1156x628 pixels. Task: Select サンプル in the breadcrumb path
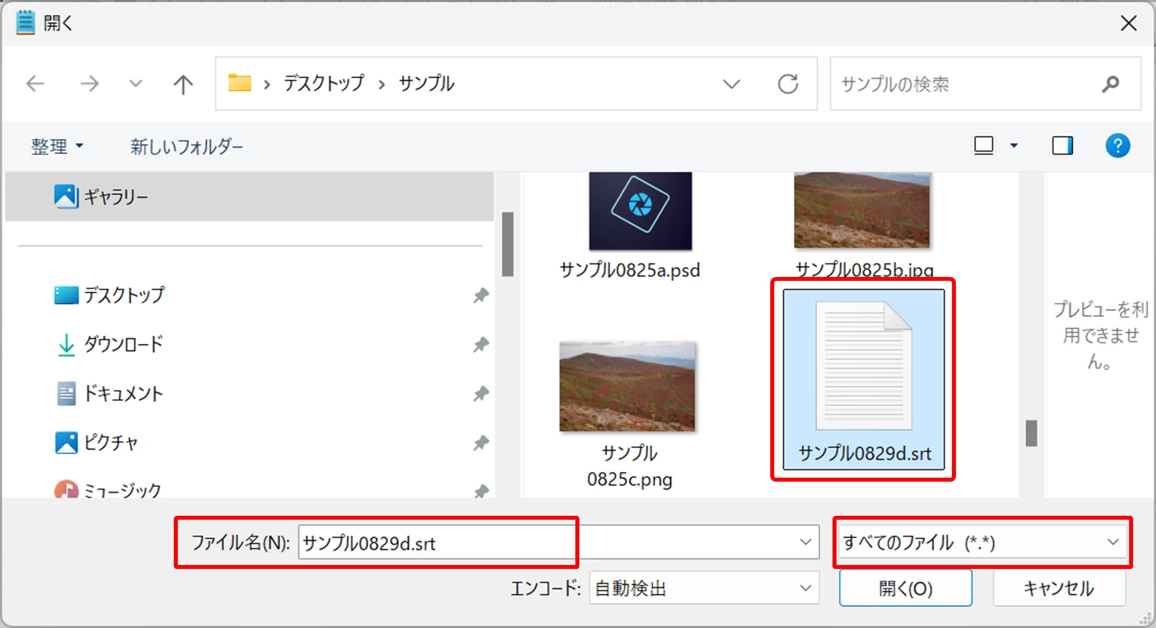pos(426,83)
